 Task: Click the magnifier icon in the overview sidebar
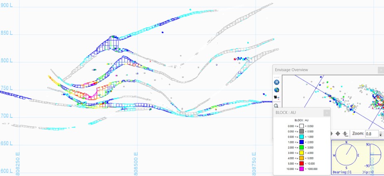pyautogui.click(x=277, y=105)
